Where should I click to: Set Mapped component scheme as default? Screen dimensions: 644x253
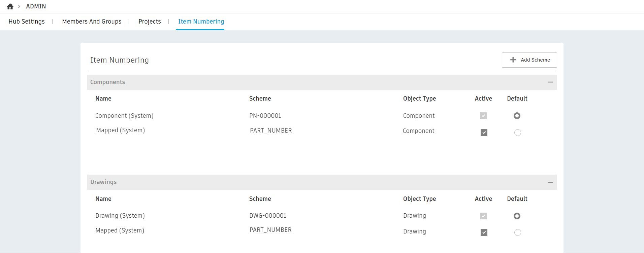coord(517,133)
